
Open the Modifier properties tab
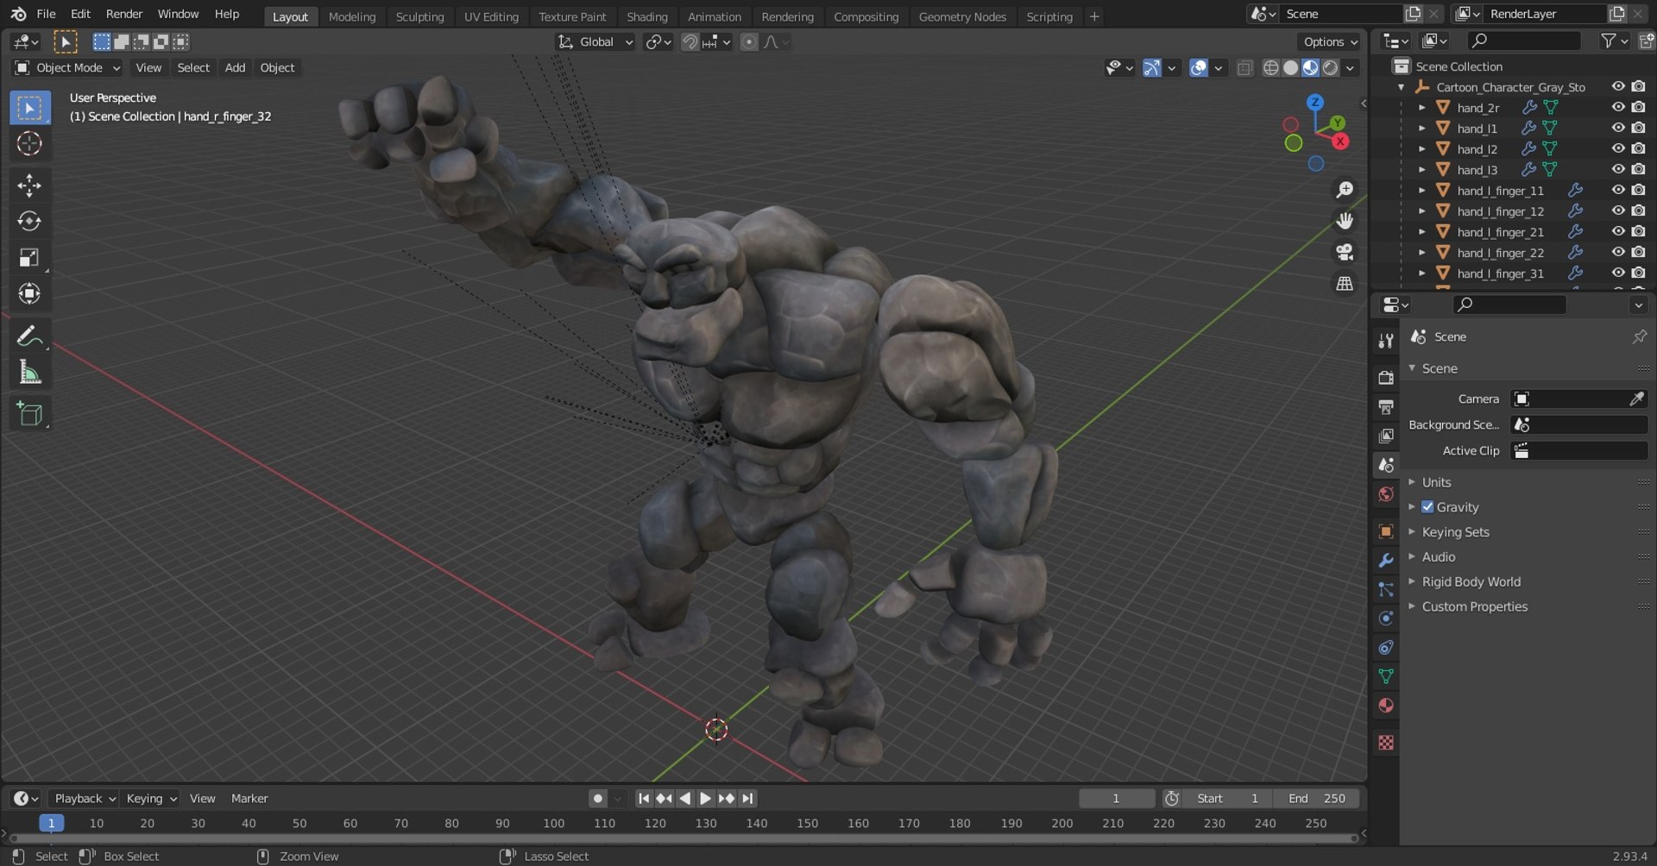(x=1386, y=561)
